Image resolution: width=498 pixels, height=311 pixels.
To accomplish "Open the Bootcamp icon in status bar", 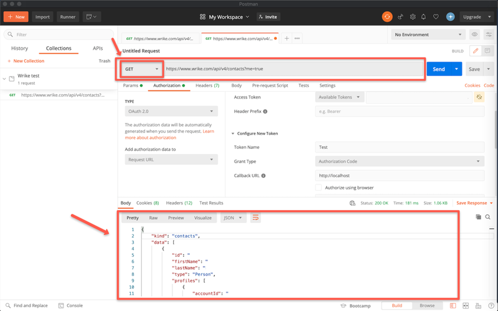I will tap(343, 305).
